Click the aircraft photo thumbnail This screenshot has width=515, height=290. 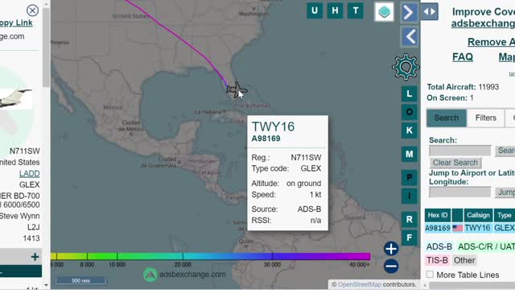16,98
